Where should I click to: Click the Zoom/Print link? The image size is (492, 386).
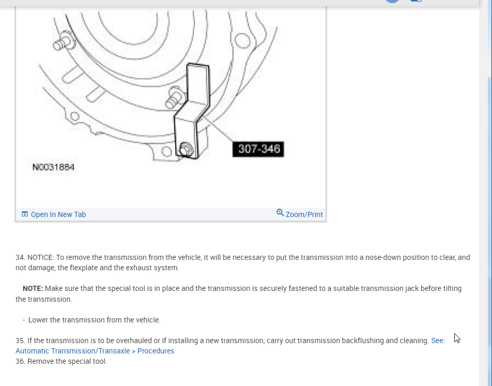[x=304, y=214]
